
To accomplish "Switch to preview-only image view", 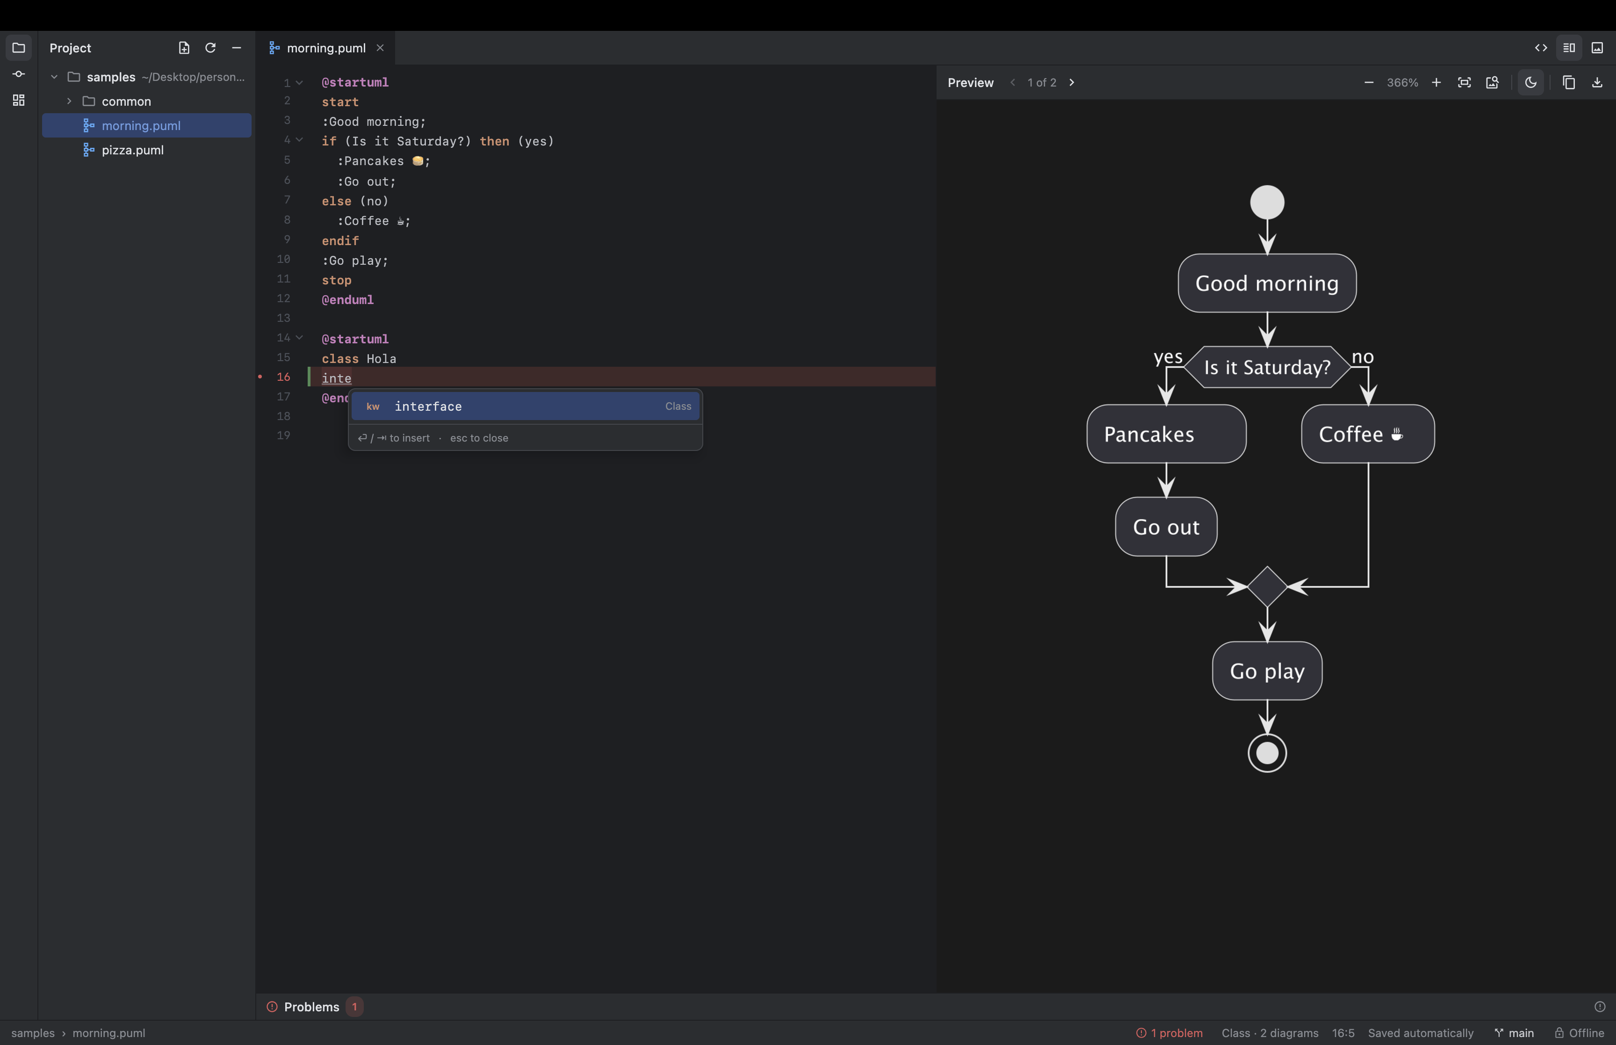I will pyautogui.click(x=1597, y=48).
